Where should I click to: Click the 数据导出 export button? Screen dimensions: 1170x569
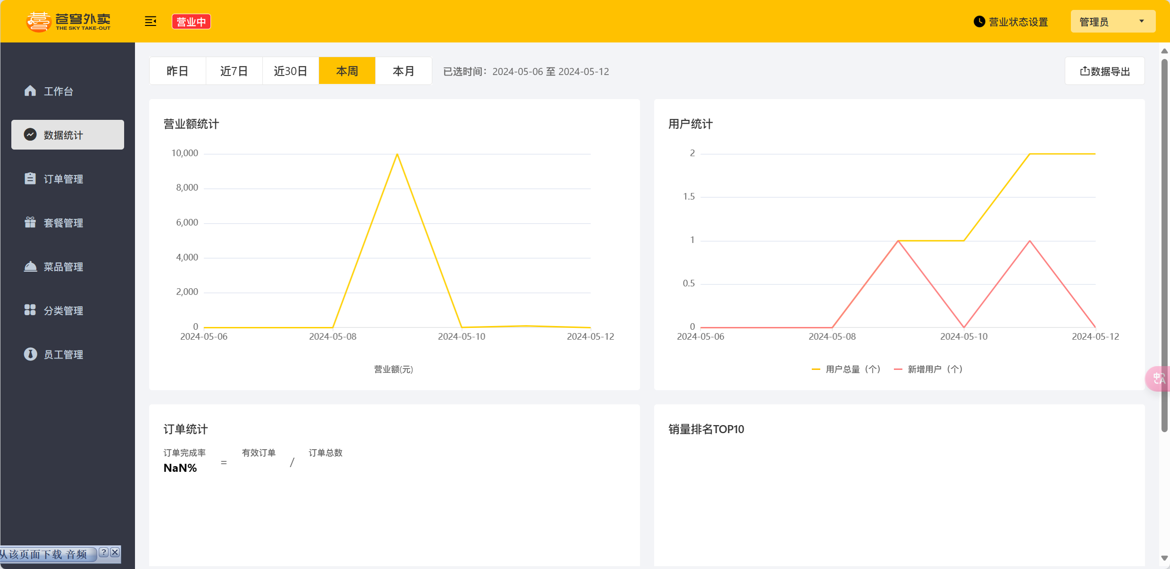coord(1104,71)
